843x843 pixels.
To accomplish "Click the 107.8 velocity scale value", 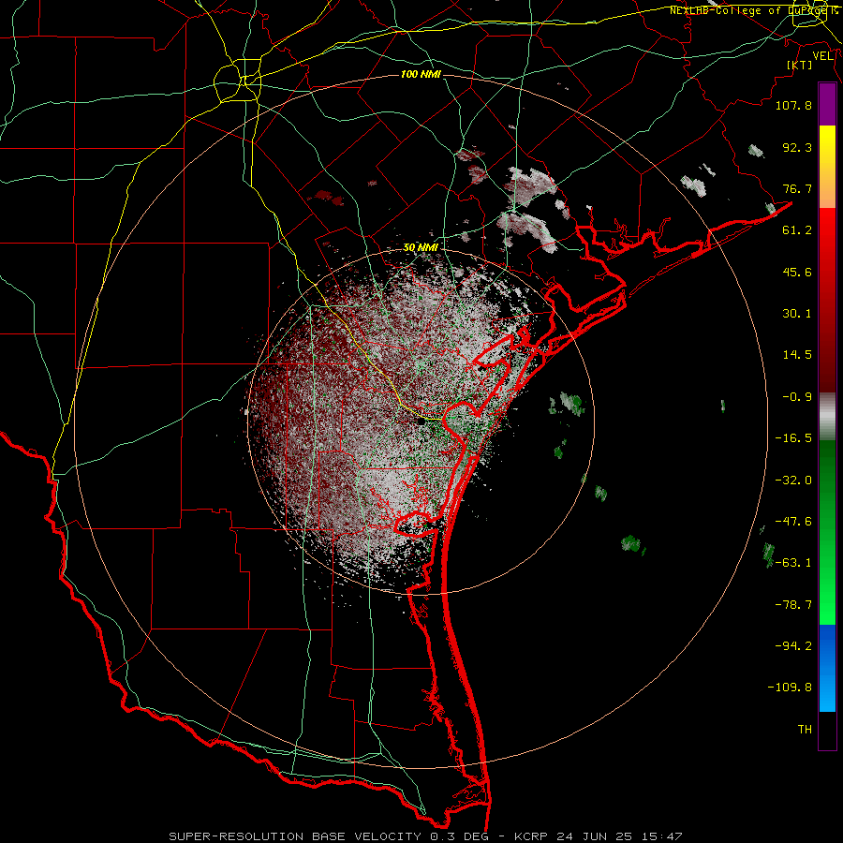I will (x=793, y=105).
